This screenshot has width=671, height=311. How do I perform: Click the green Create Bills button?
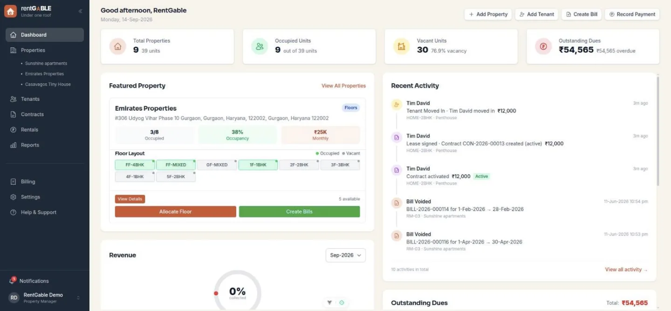(x=300, y=212)
